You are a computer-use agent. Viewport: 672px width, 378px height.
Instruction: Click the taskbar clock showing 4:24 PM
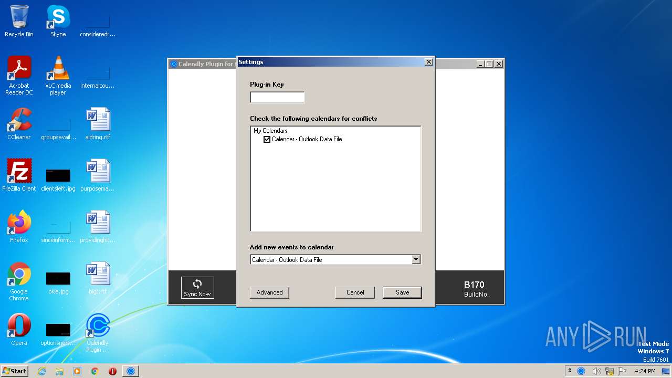coord(645,371)
